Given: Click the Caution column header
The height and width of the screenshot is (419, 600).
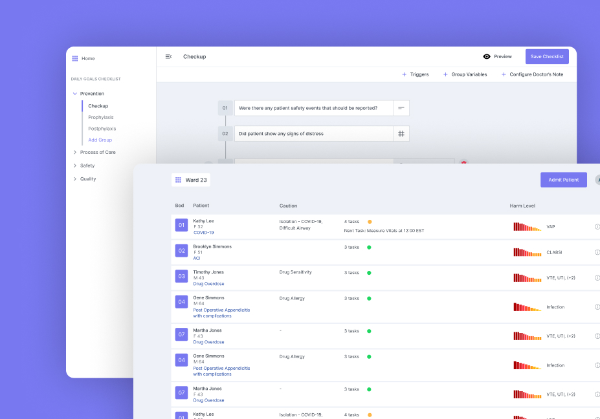Looking at the screenshot, I should point(288,206).
